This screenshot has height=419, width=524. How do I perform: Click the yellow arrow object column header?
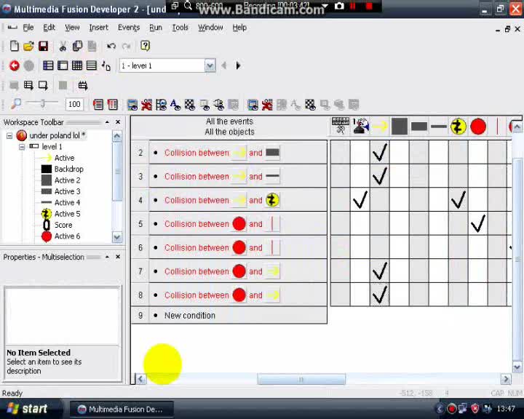pos(380,127)
